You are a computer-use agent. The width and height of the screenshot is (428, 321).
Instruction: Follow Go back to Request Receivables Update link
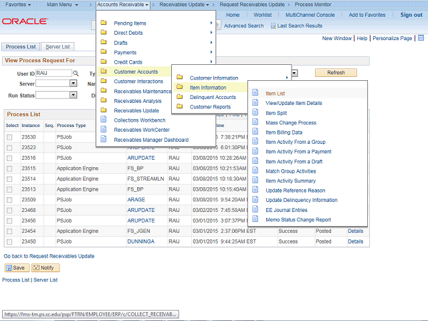49,256
